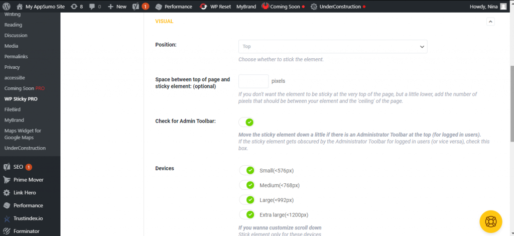Viewport: 514px width, 236px height.
Task: Click the Forminator sidebar icon
Action: (7, 231)
